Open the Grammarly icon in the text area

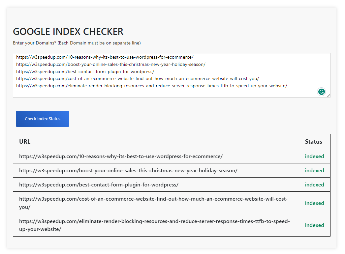(x=322, y=92)
